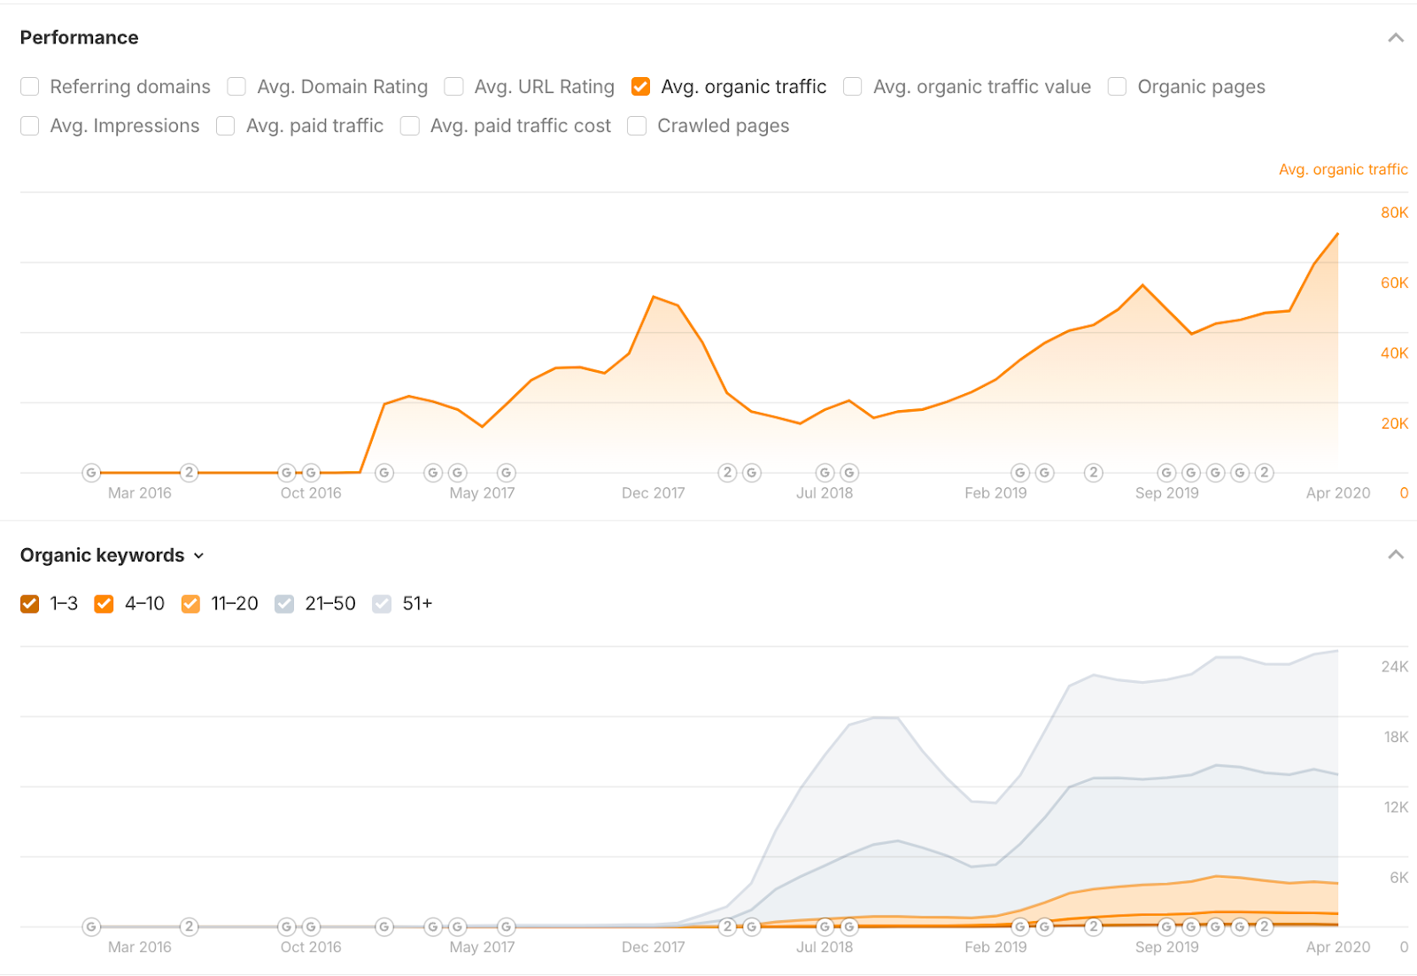Collapse the Organic keywords section
The height and width of the screenshot is (976, 1417).
pyautogui.click(x=1396, y=554)
